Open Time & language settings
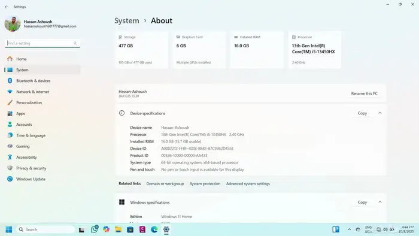Viewport: 419px width, 236px height. click(42, 135)
